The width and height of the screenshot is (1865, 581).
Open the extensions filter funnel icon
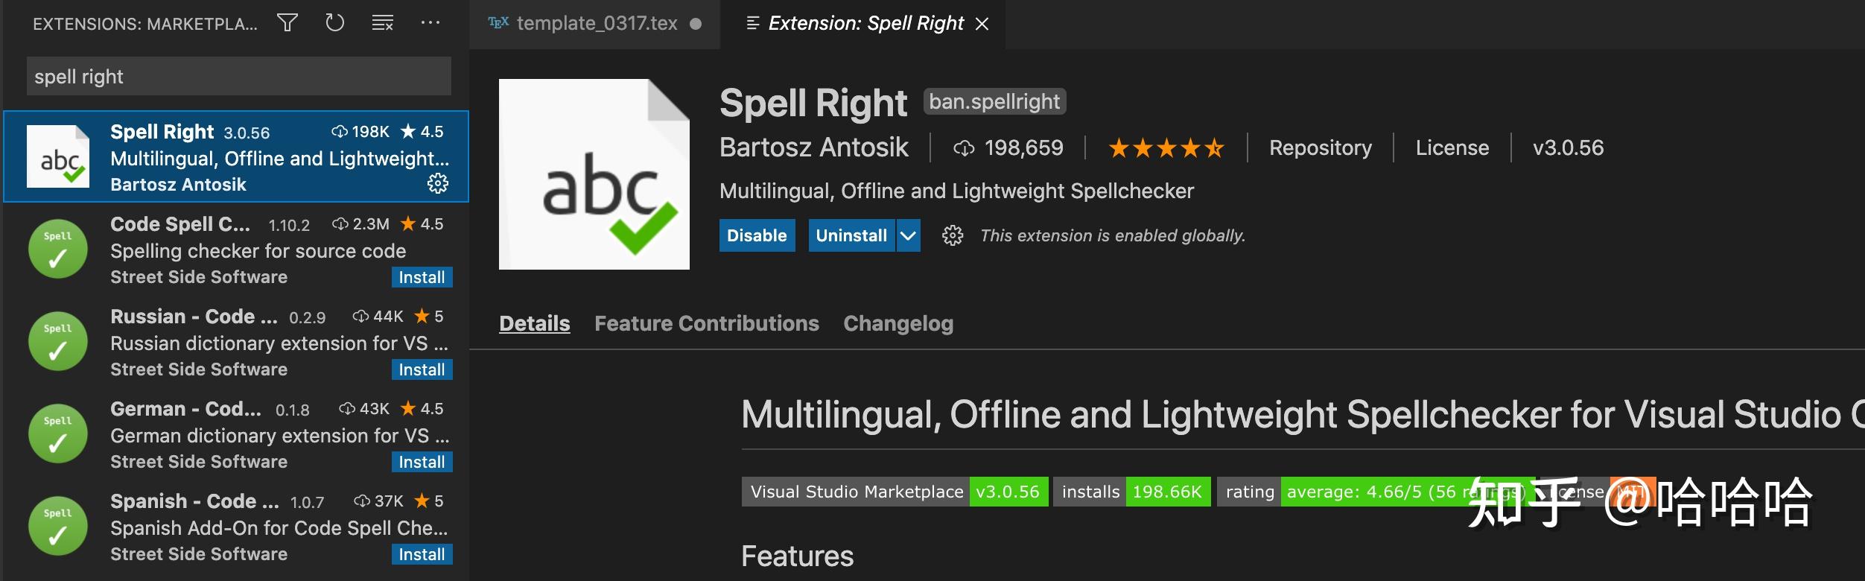click(287, 23)
